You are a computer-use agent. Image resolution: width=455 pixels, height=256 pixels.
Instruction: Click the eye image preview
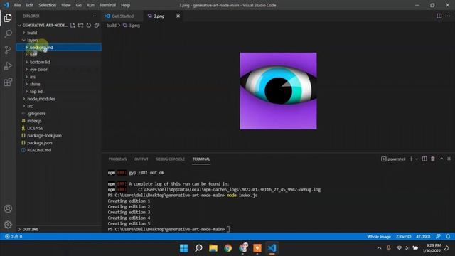tap(278, 91)
